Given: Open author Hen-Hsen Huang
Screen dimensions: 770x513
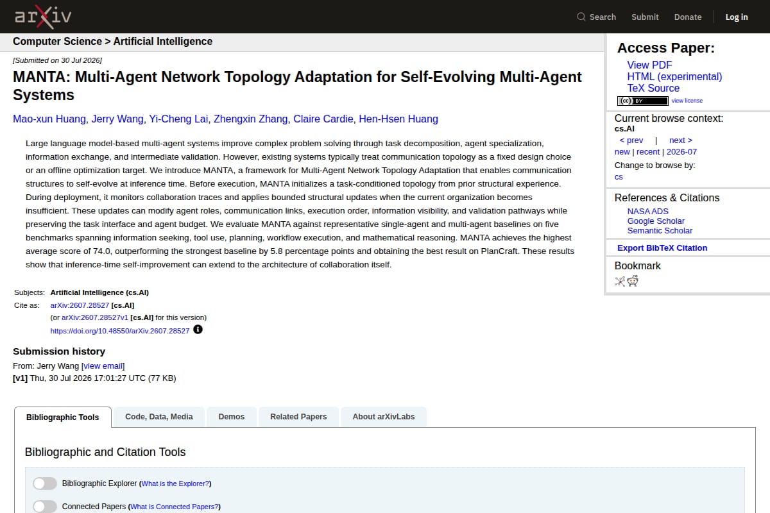Looking at the screenshot, I should (x=398, y=119).
